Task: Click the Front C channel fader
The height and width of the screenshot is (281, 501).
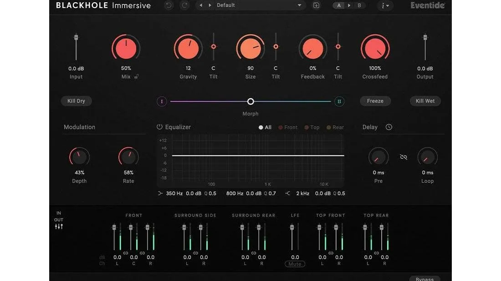Action: [x=131, y=236]
